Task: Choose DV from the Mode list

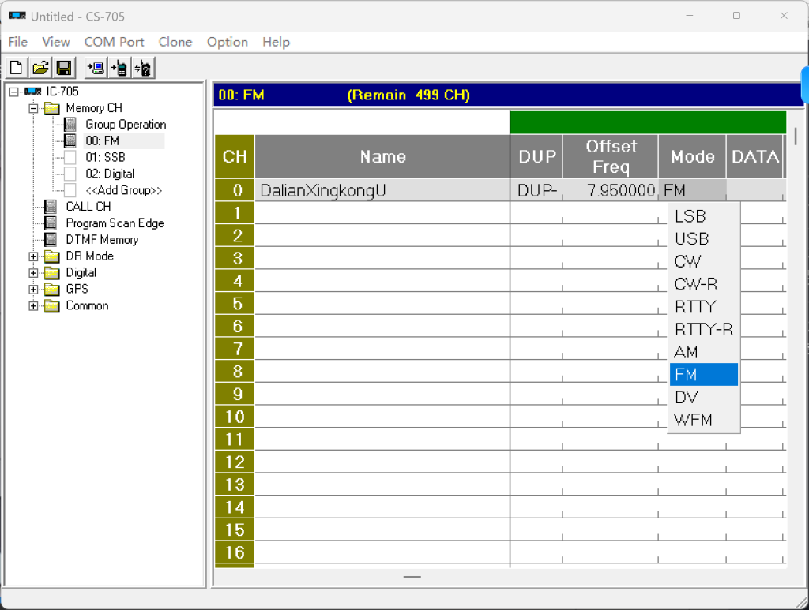Action: point(704,397)
